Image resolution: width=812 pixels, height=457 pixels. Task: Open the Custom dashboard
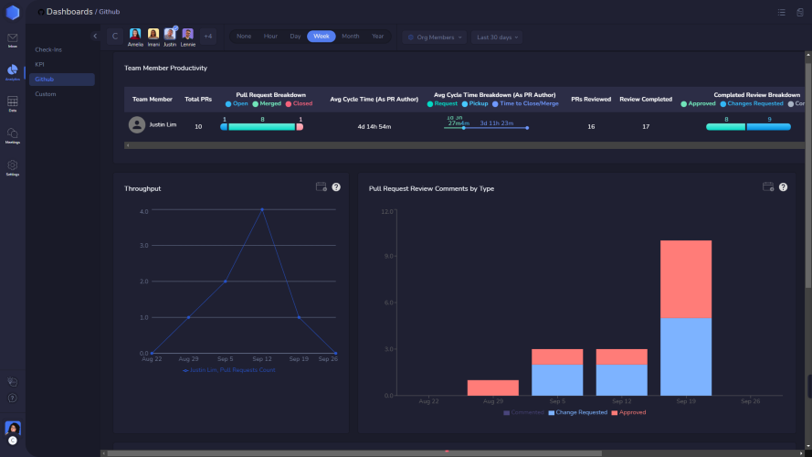45,94
